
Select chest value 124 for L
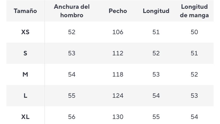click(118, 96)
